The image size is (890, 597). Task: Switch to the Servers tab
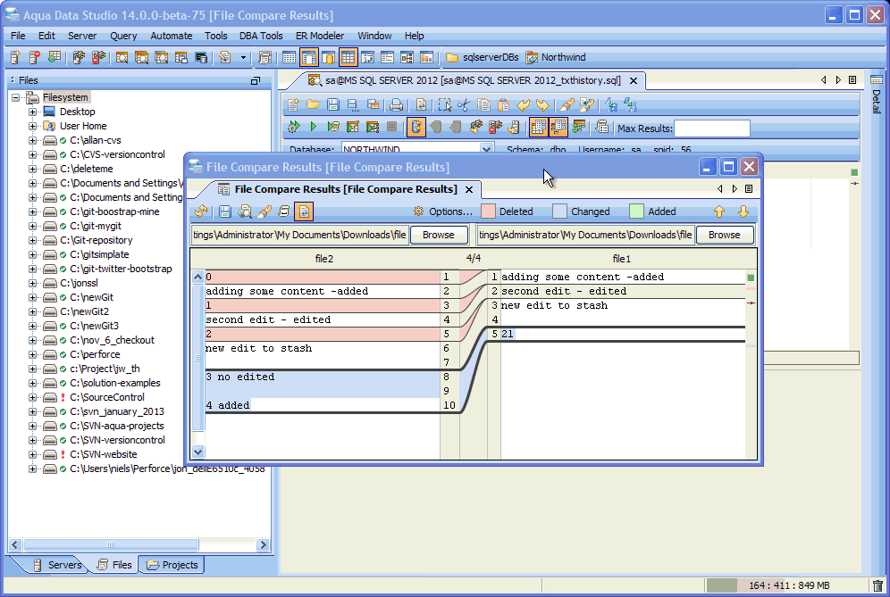tap(57, 565)
